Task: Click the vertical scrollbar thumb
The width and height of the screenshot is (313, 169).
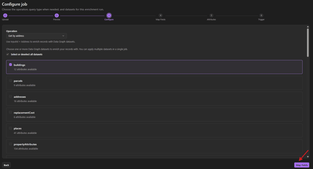Action: coord(308,42)
